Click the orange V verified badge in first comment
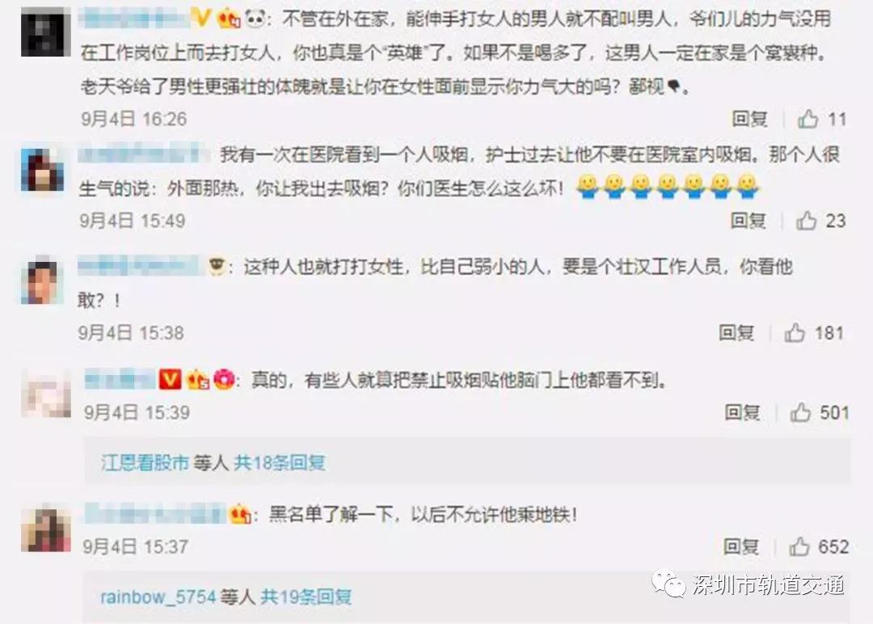Screen dimensions: 873x624 pyautogui.click(x=200, y=19)
